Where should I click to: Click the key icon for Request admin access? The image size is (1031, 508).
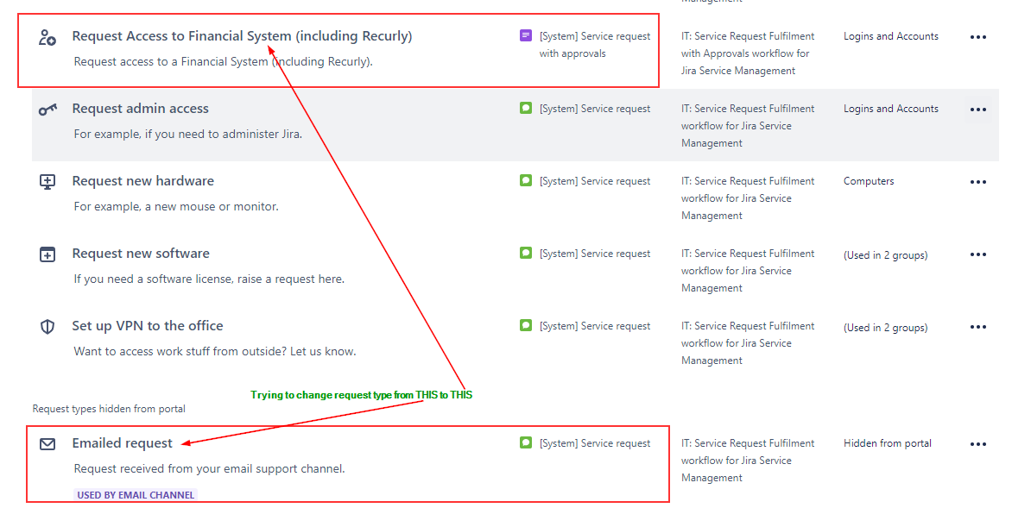[x=46, y=110]
